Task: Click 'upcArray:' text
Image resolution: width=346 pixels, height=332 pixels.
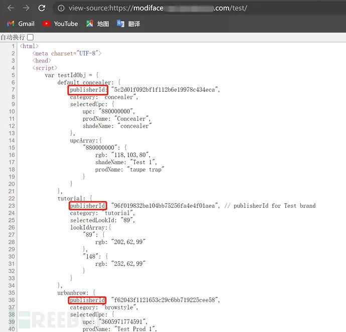Action: point(84,141)
